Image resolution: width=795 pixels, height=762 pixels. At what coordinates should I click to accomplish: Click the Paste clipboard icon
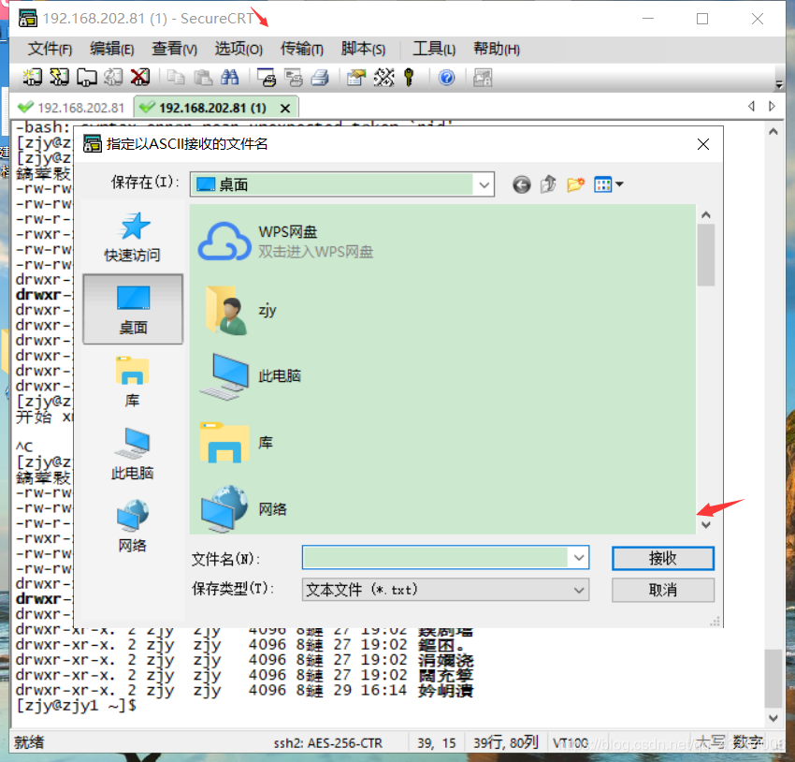click(203, 77)
